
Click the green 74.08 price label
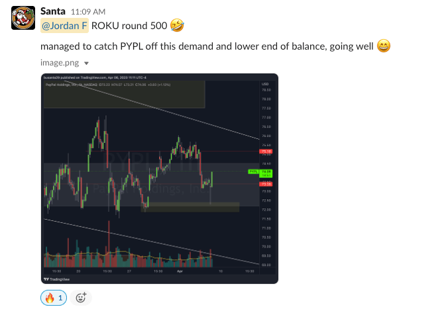click(x=266, y=171)
